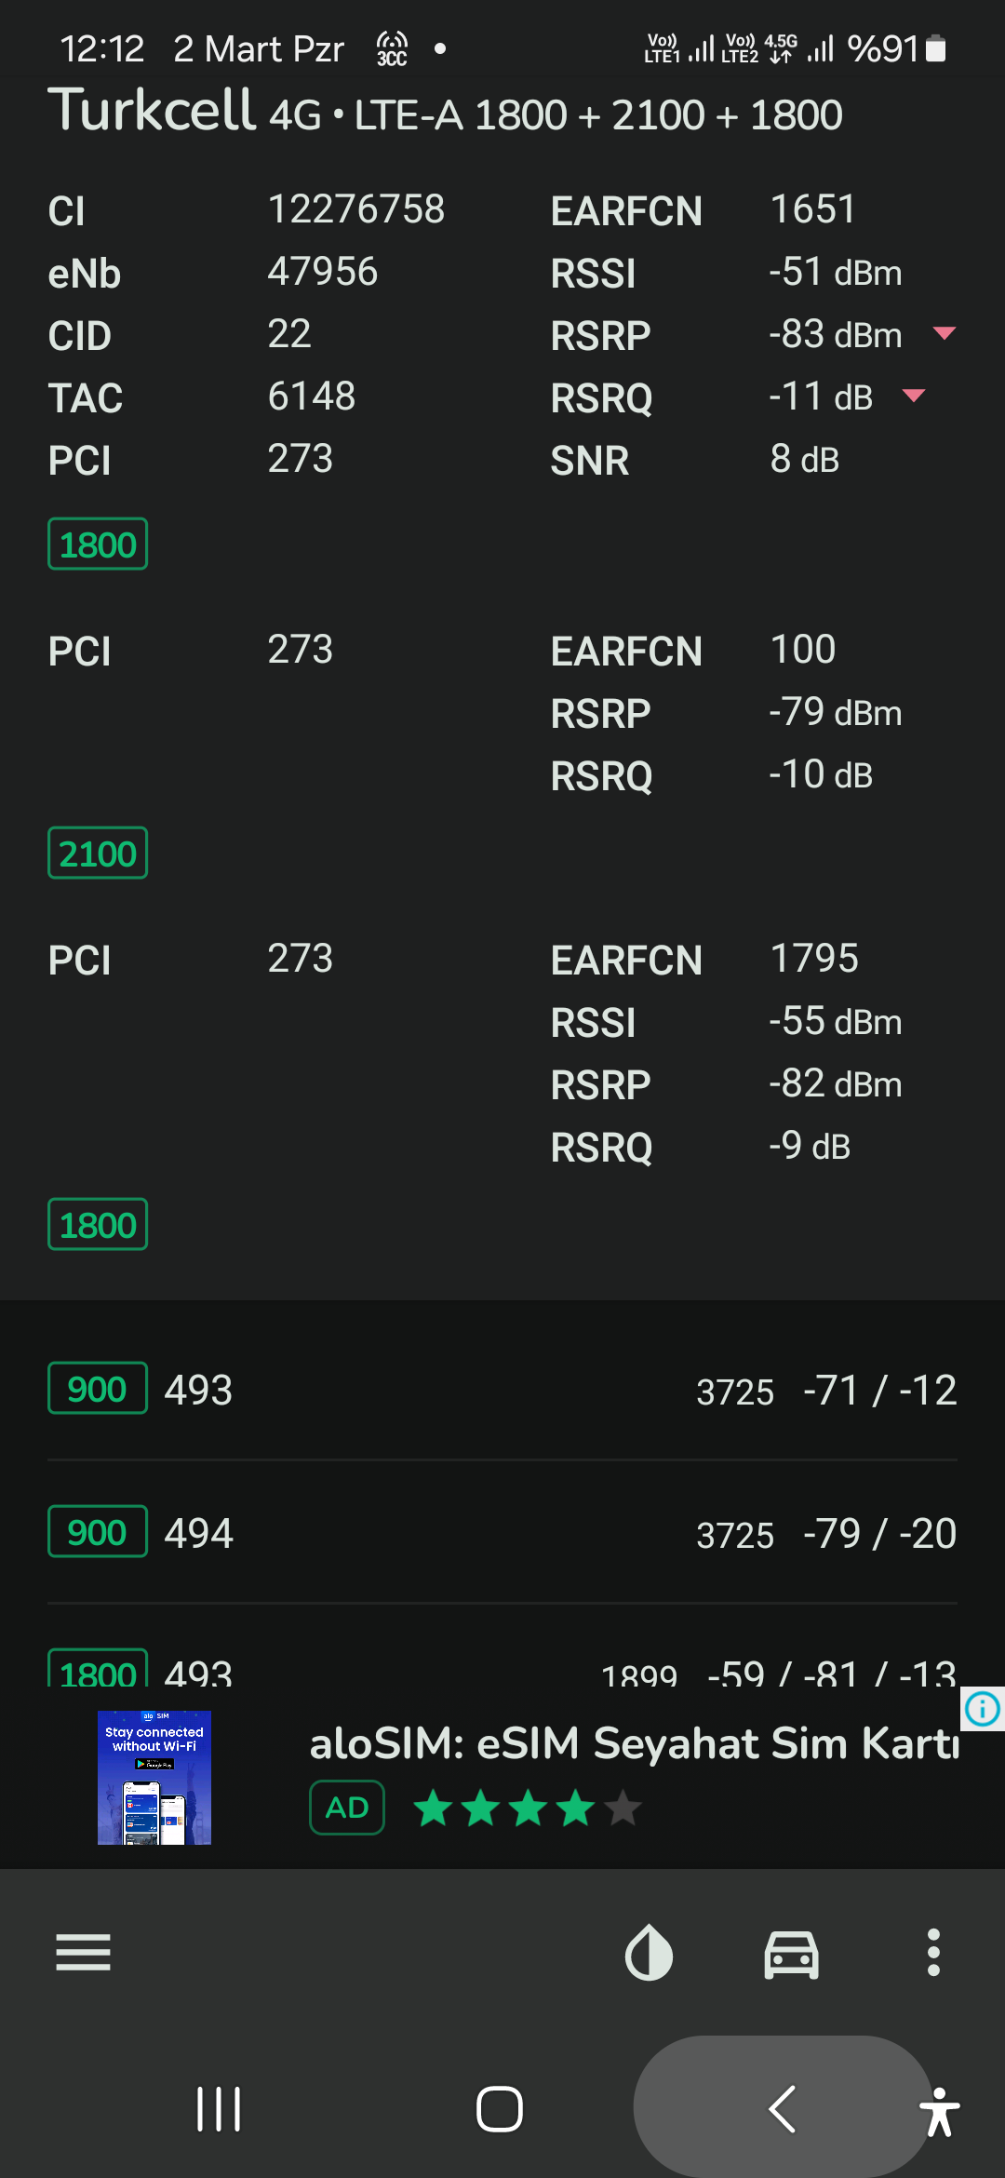Select neighbor cell 900 with PCI 493

pyautogui.click(x=502, y=1389)
